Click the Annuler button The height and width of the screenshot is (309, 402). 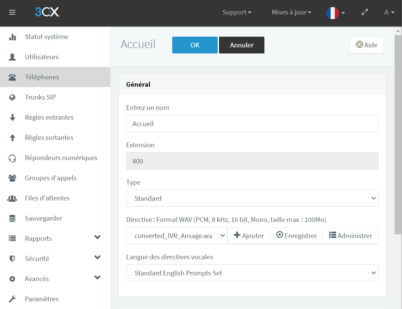pyautogui.click(x=242, y=45)
